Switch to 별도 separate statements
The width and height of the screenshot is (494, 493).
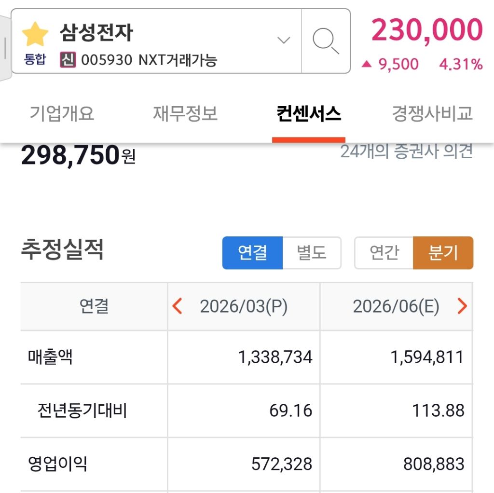coord(312,253)
